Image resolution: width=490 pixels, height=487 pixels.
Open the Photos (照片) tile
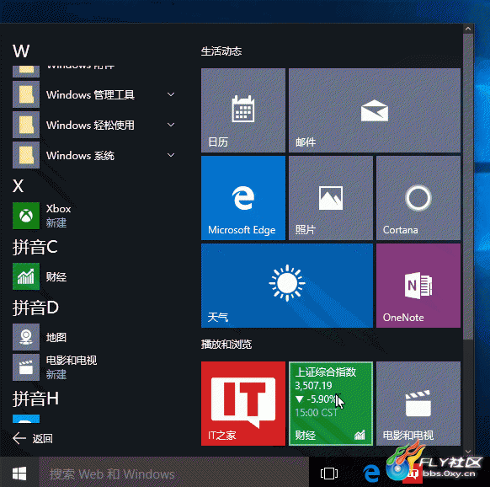[x=331, y=198]
